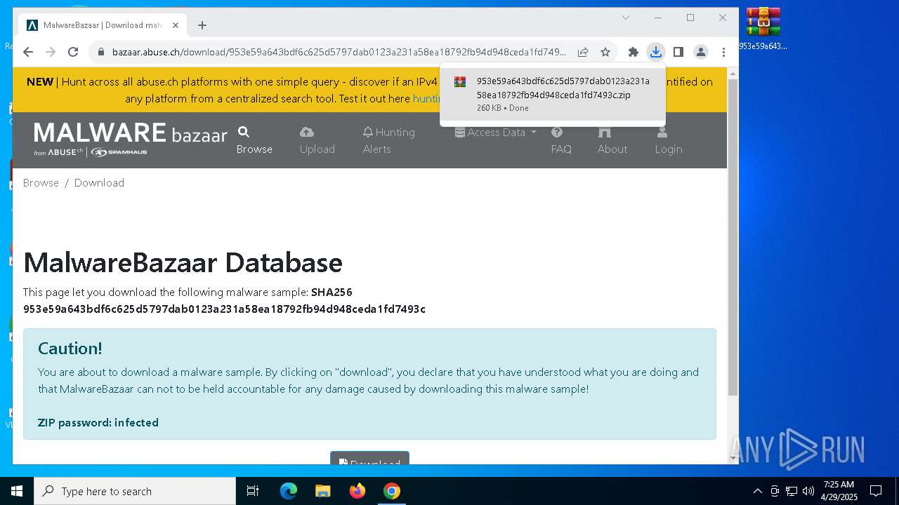Bookmark this page with the star icon

[605, 52]
